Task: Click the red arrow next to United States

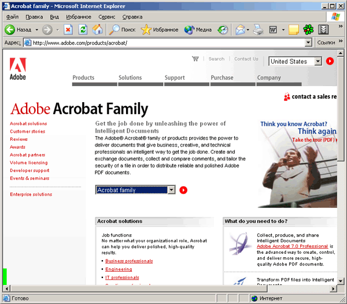Action: point(330,61)
